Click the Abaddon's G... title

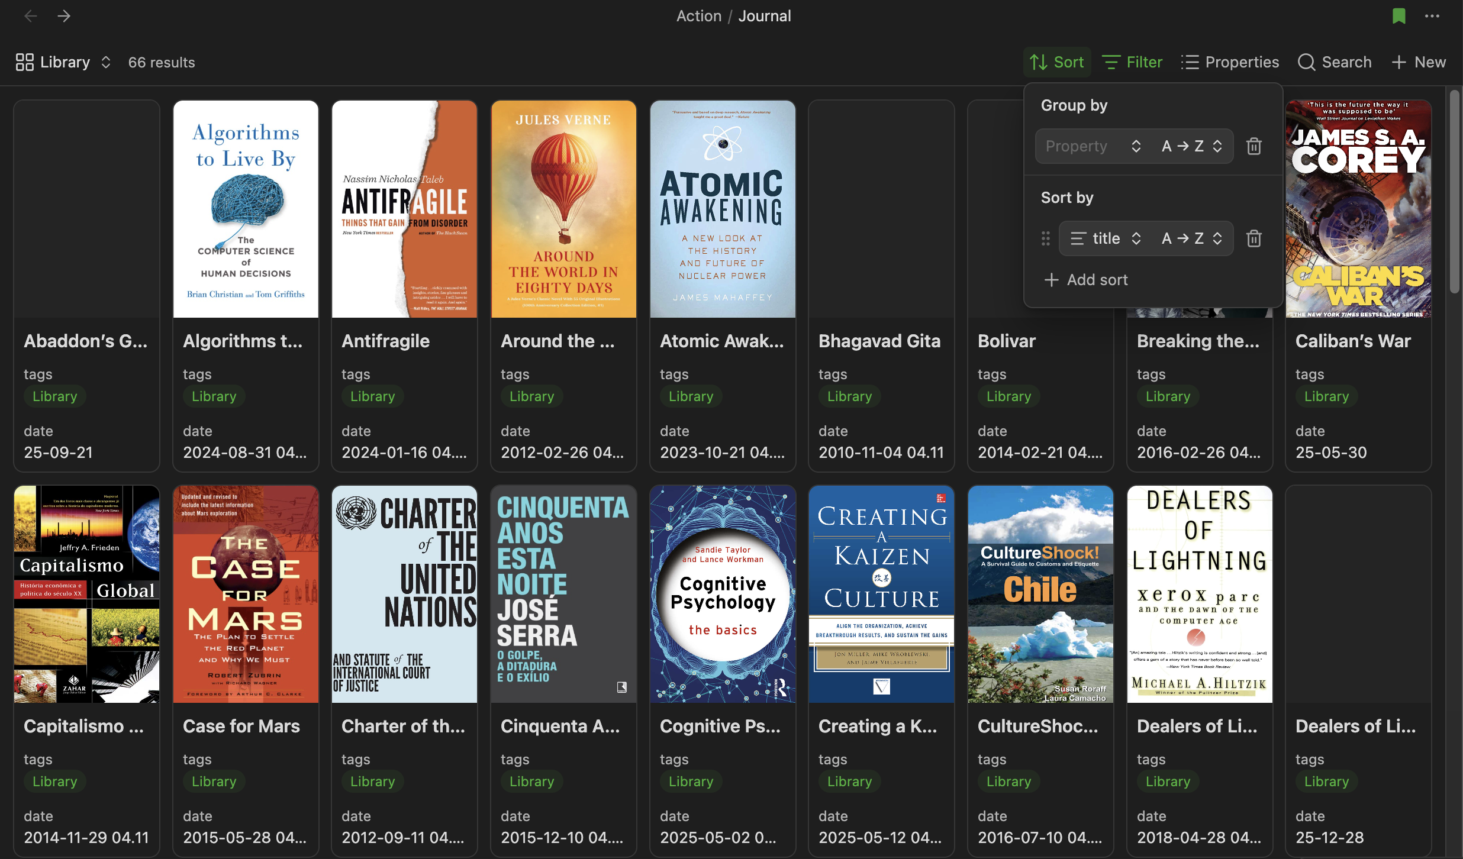(86, 341)
